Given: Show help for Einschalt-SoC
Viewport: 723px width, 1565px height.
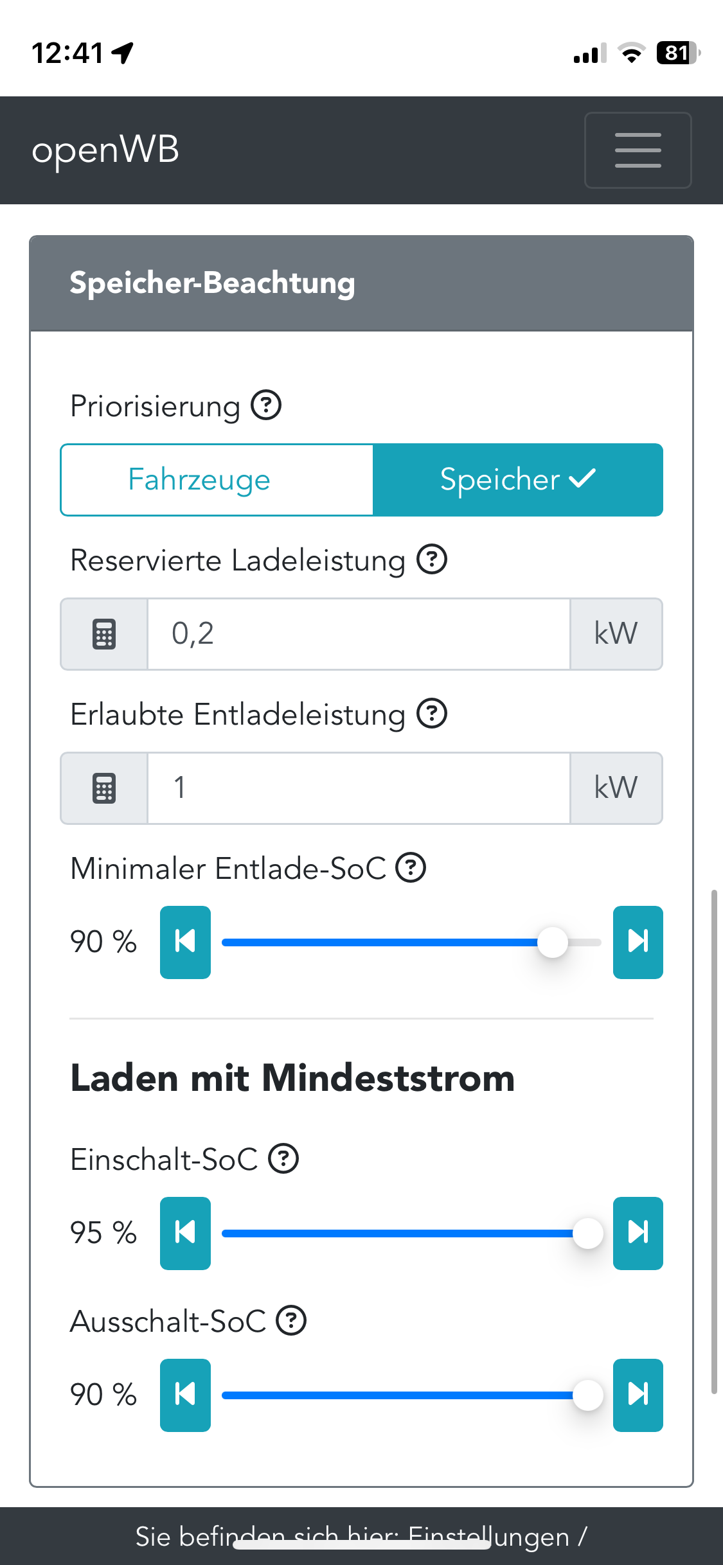Looking at the screenshot, I should (283, 1159).
